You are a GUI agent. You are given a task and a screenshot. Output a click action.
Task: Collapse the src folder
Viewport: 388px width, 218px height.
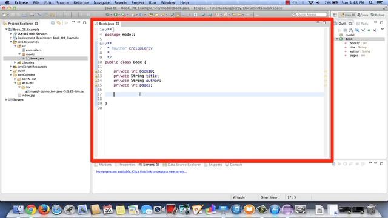[15, 46]
